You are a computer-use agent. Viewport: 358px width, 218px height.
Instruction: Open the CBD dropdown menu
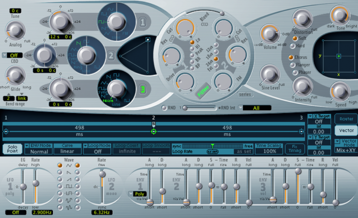click(5, 55)
